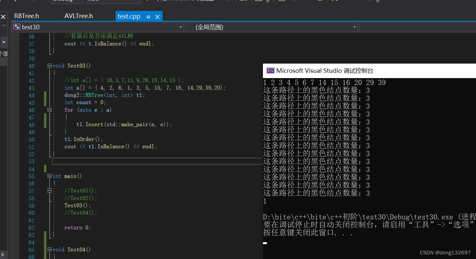Close the docked left side panel
Viewport: 476px width, 259px height.
[x=3, y=17]
